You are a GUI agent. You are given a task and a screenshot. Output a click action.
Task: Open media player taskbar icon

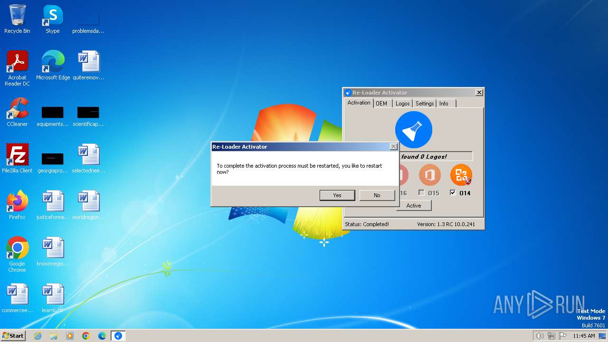pyautogui.click(x=70, y=336)
